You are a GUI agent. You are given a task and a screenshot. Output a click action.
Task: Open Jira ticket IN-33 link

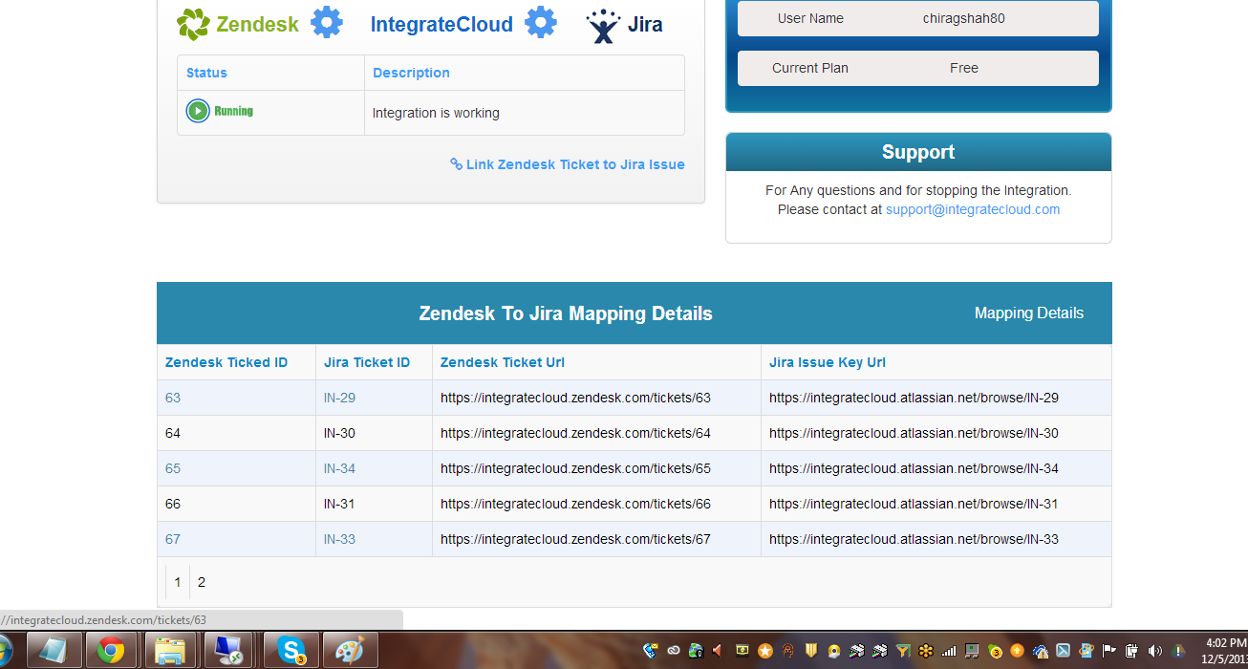pyautogui.click(x=339, y=539)
